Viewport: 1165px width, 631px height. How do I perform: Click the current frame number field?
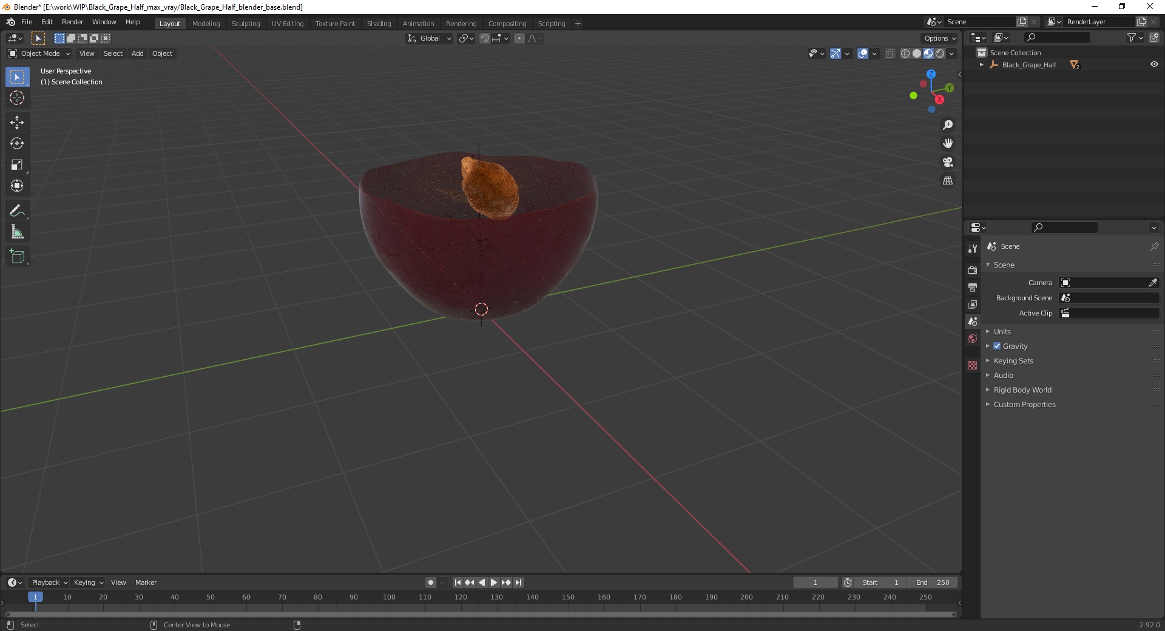point(815,582)
